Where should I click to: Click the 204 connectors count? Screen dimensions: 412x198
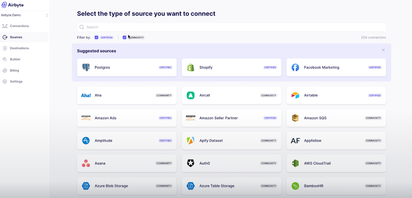click(x=374, y=38)
